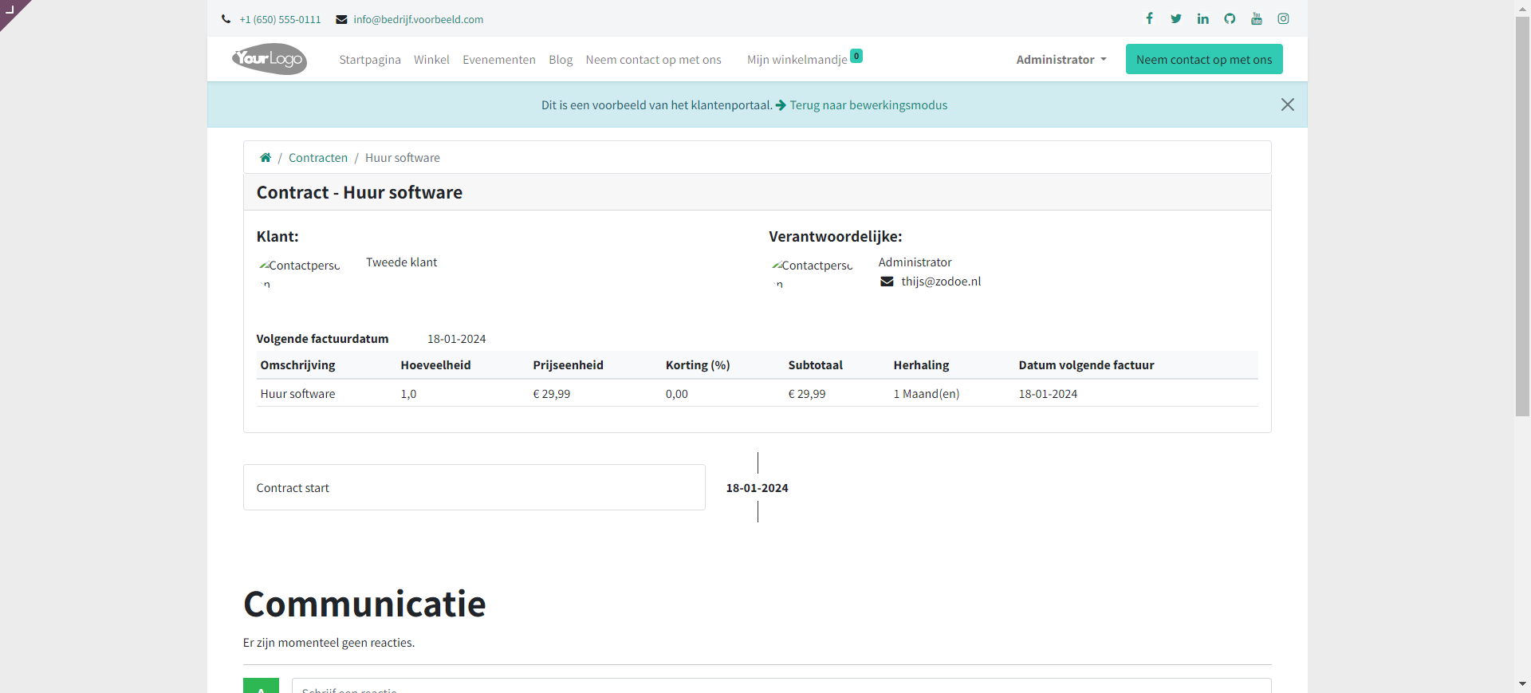Click the home icon in breadcrumb
The width and height of the screenshot is (1531, 693).
tap(266, 158)
